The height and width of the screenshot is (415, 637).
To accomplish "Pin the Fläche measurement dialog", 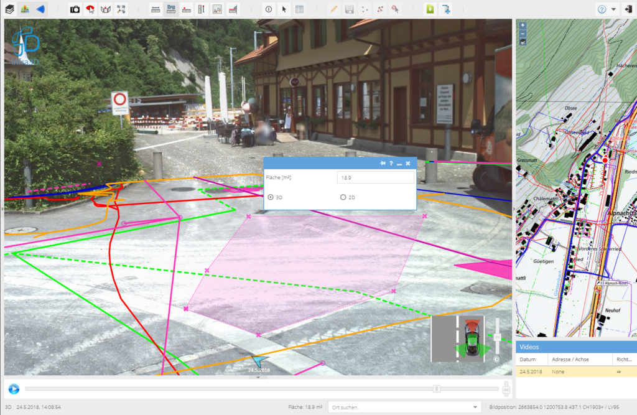I will pyautogui.click(x=383, y=163).
